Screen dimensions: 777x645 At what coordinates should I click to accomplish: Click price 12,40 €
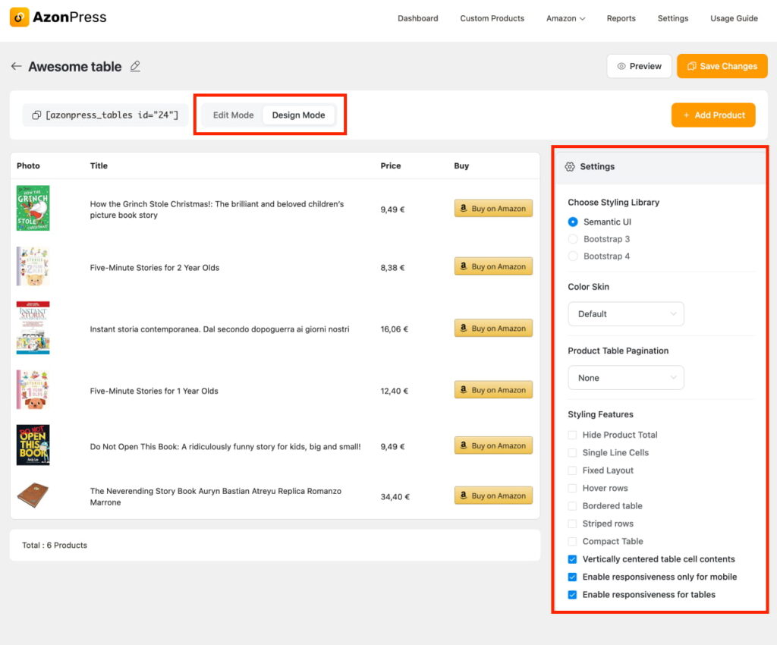(x=395, y=391)
